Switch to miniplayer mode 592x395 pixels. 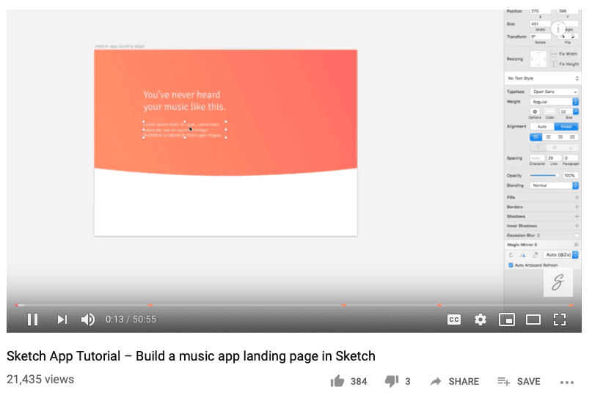click(x=507, y=320)
